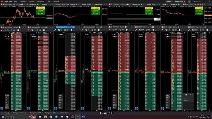The width and height of the screenshot is (212, 119).
Task: Select 100 USDT volume in ETHUSDT -0,22% ladder
Action: pyautogui.click(x=114, y=105)
